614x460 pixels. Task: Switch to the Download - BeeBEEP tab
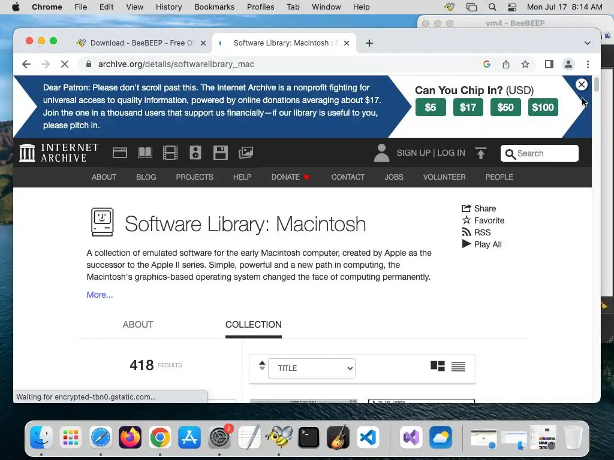coord(142,43)
